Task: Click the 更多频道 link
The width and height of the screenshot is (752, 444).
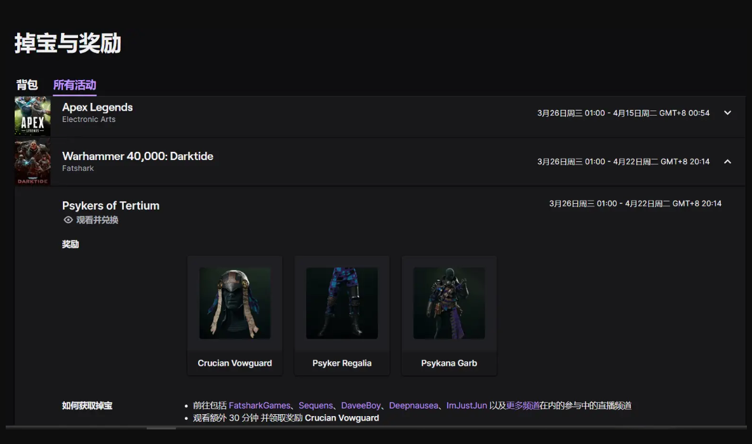Action: 523,406
